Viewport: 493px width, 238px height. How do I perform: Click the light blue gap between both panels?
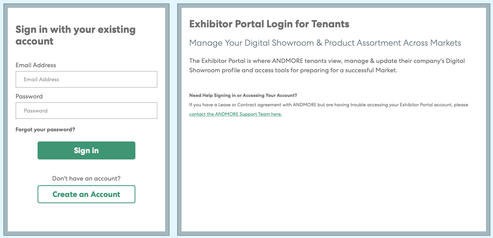pos(173,117)
